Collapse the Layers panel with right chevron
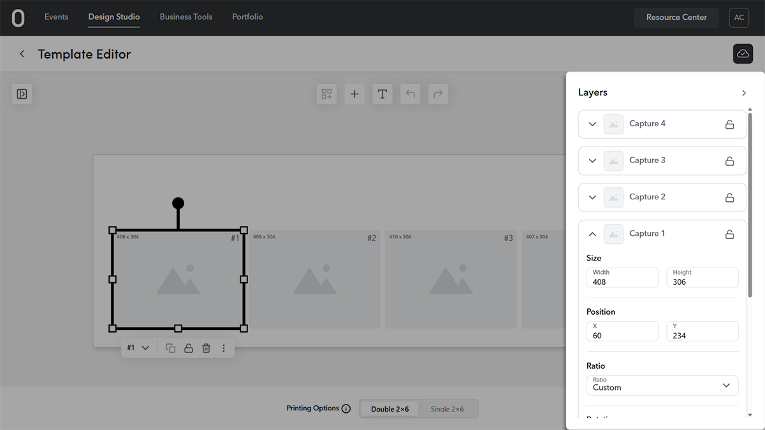The image size is (765, 430). [x=743, y=93]
